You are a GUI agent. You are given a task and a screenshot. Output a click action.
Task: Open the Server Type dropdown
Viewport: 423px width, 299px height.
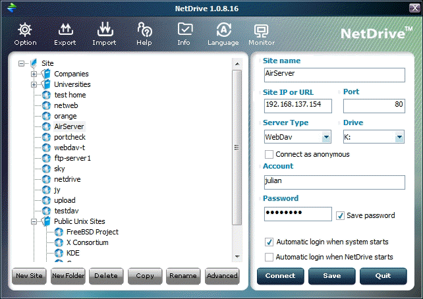click(326, 137)
